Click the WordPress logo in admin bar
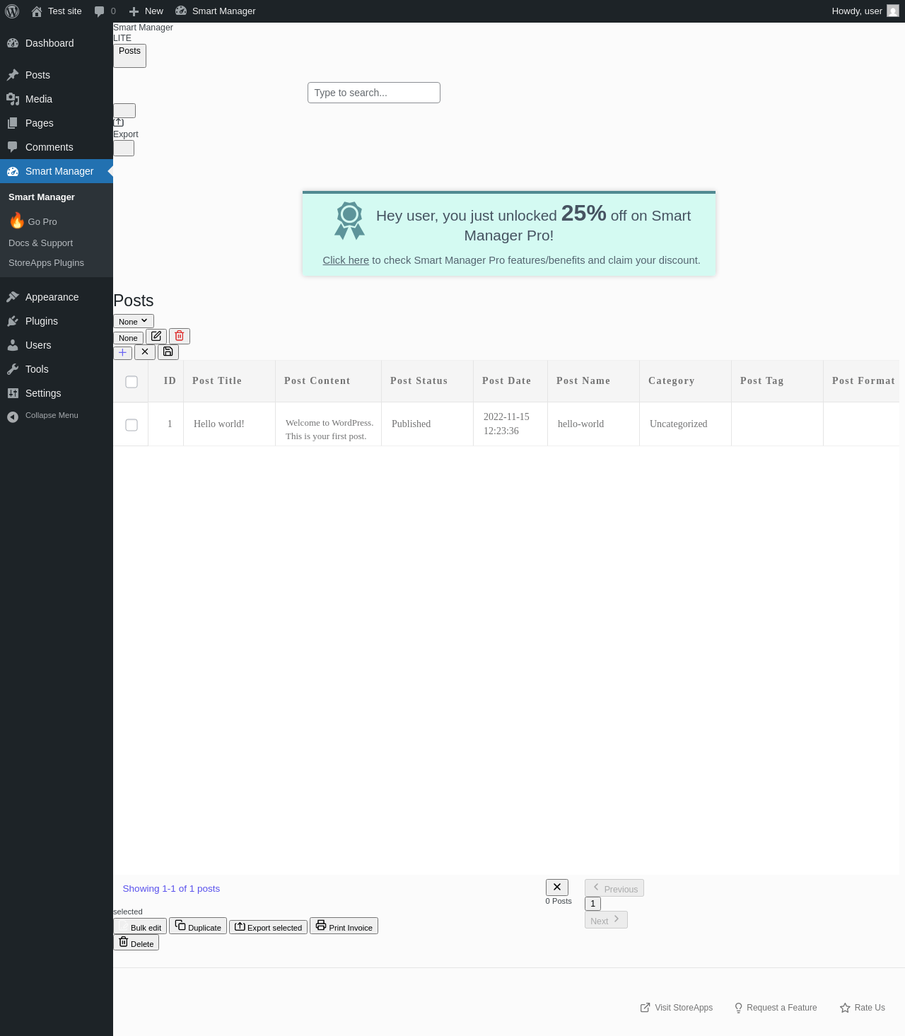This screenshot has height=1036, width=905. tap(12, 11)
